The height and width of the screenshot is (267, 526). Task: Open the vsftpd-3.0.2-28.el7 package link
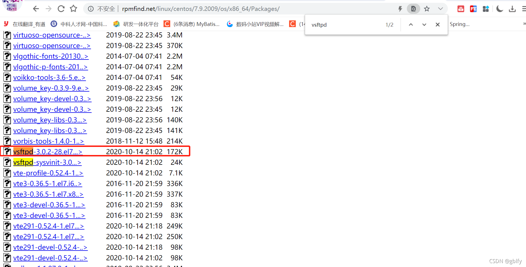48,152
